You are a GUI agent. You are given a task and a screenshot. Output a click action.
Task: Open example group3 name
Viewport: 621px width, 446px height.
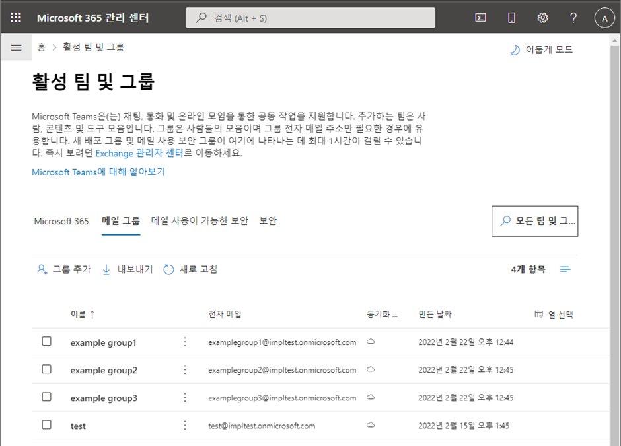tap(104, 398)
